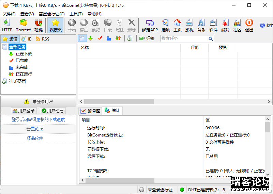
Task: Switch to the RSS tab
Action: 43,39
